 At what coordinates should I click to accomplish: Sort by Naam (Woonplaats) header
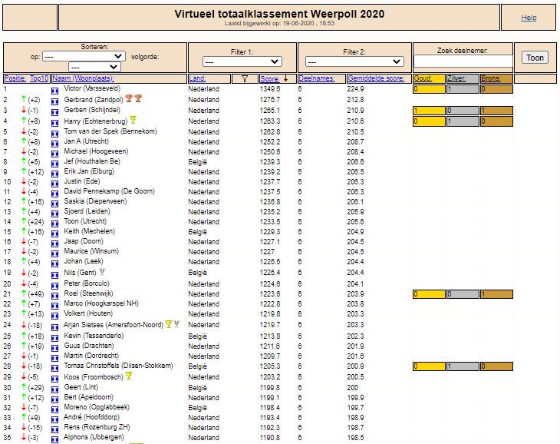[83, 78]
